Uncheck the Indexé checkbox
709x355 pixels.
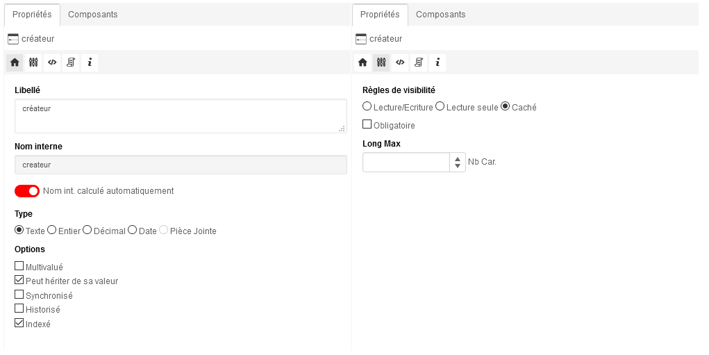point(19,324)
